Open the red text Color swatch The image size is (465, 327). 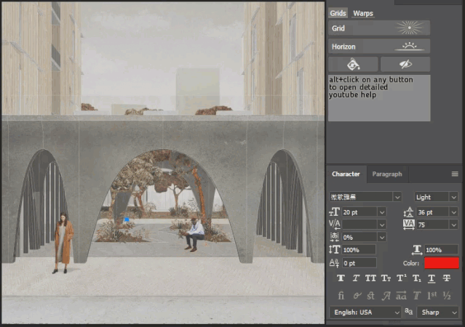[x=442, y=263]
